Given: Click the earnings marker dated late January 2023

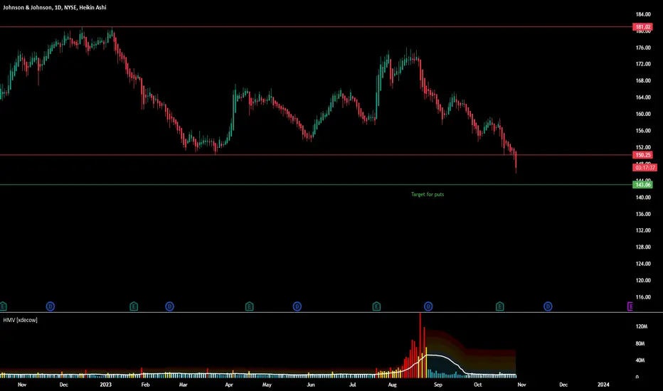Looking at the screenshot, I should coord(134,306).
